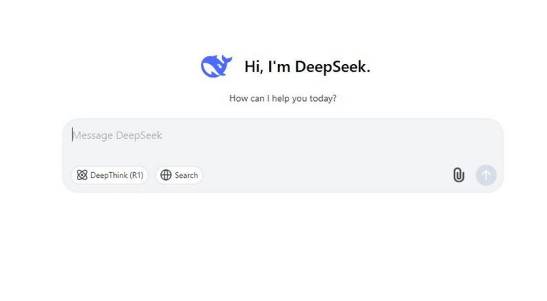This screenshot has height=301, width=547.
Task: Click the "Message DeepSeek" placeholder text
Action: (x=118, y=135)
